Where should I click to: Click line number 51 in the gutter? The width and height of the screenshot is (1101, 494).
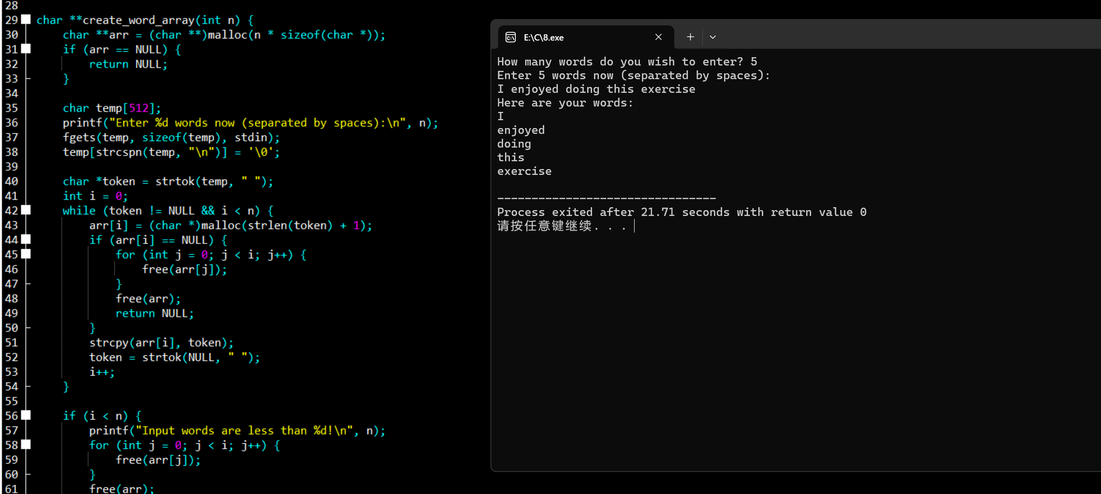coord(12,343)
